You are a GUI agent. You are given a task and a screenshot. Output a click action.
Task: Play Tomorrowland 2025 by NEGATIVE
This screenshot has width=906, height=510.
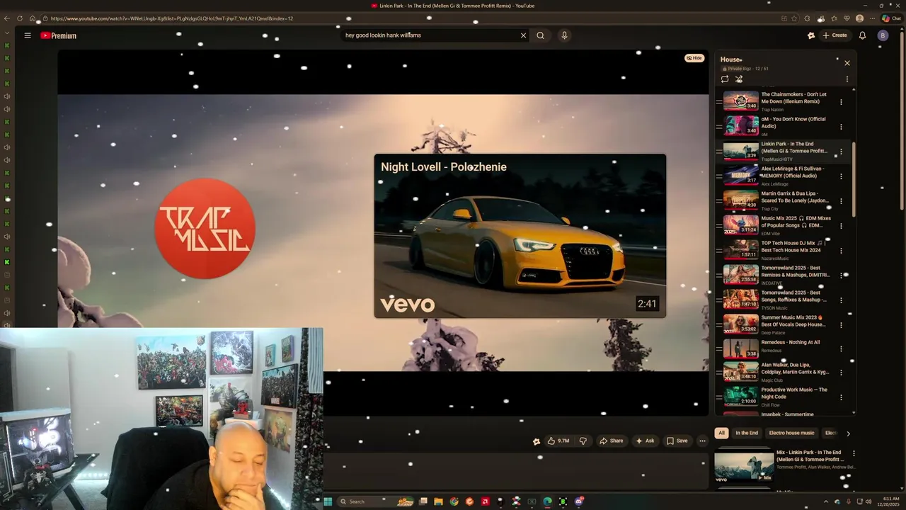click(x=740, y=275)
